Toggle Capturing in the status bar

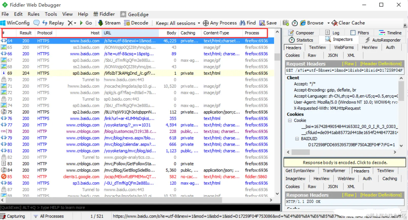tap(13, 216)
